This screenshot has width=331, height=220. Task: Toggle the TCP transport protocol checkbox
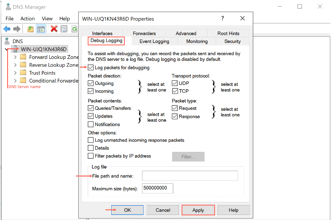(x=175, y=91)
